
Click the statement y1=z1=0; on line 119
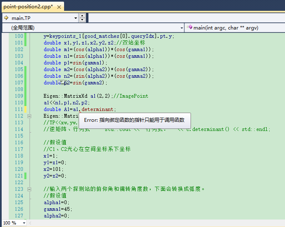click(55, 163)
